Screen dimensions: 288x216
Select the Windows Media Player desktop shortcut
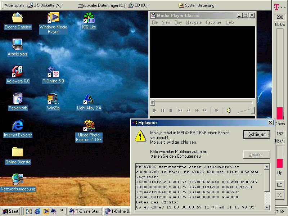click(53, 23)
